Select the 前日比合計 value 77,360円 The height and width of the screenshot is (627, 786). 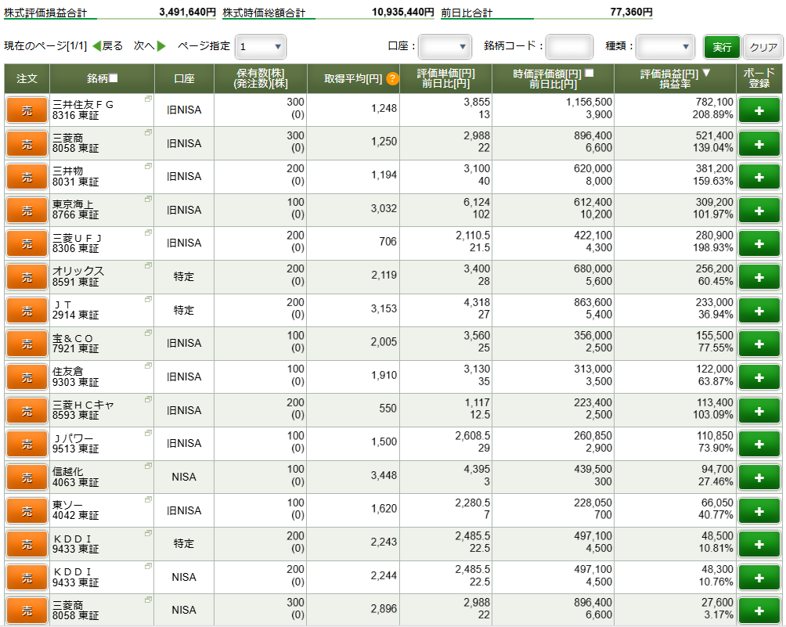[631, 12]
